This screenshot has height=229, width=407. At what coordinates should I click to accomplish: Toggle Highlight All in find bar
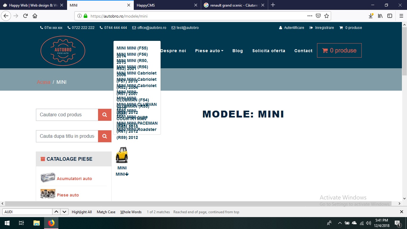coord(82,212)
